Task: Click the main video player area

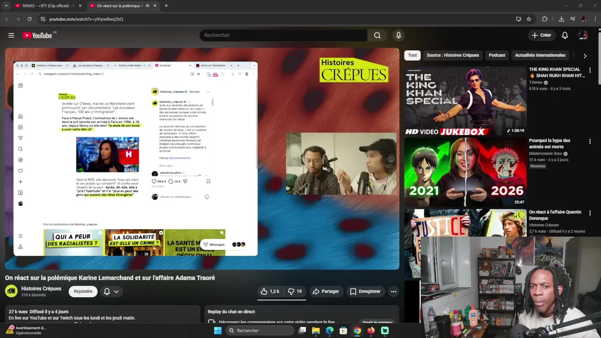Action: click(x=202, y=159)
